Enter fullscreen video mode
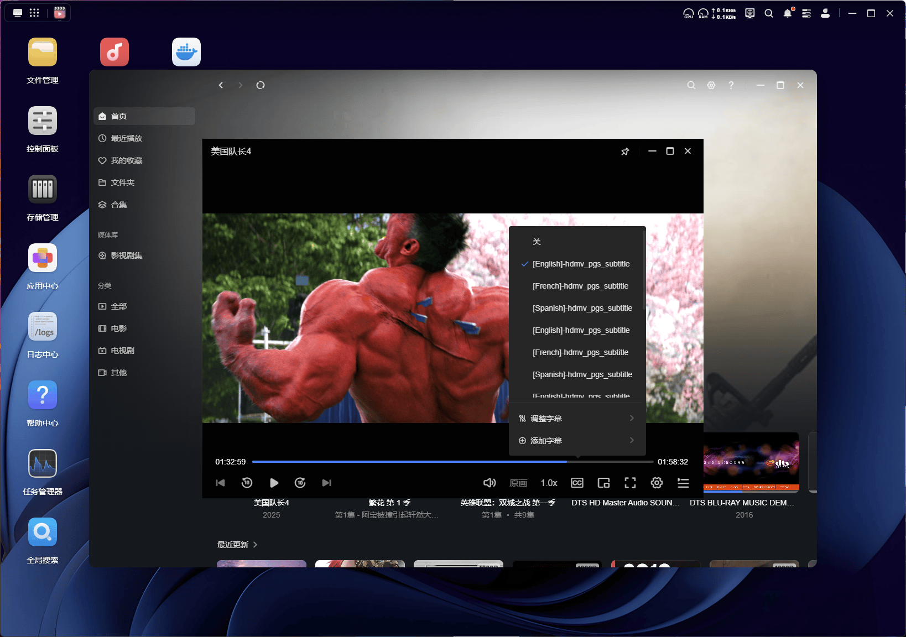906x637 pixels. [x=630, y=483]
